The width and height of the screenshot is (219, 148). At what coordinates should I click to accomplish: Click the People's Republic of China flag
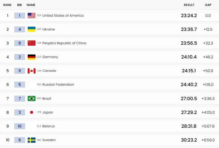[x=32, y=43]
